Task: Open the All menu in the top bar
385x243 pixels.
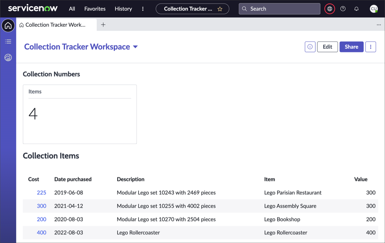Action: pyautogui.click(x=72, y=9)
